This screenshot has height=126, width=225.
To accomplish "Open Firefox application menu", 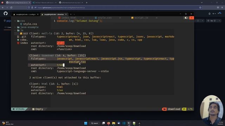I will click(222, 7).
